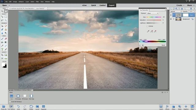Select the Crop tool

click(x=2, y=55)
